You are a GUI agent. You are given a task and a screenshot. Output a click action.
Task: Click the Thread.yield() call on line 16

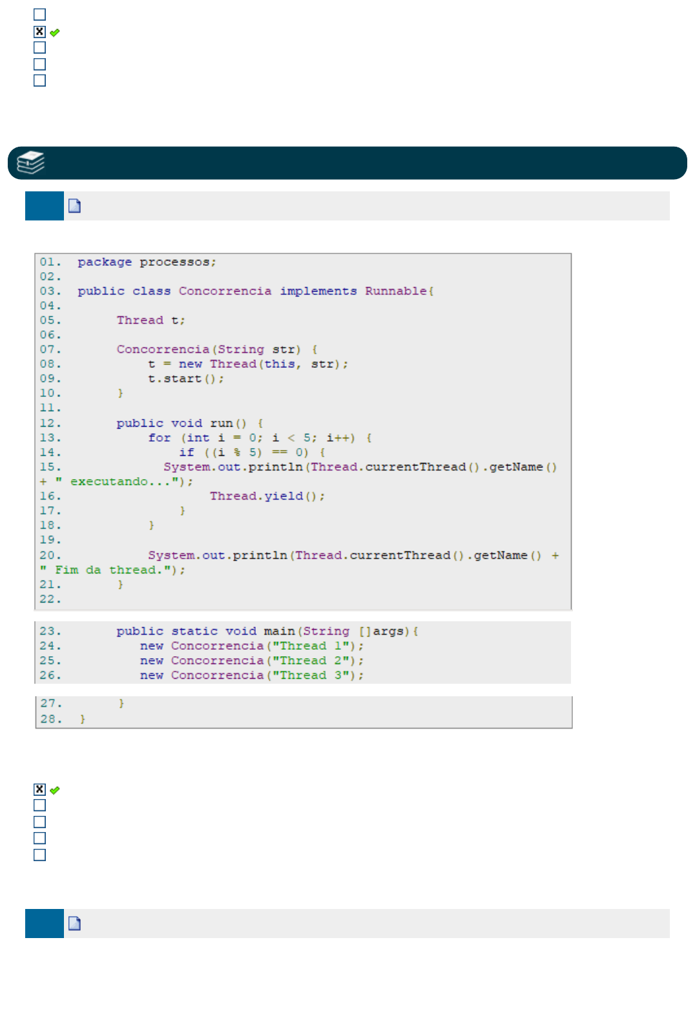pos(267,497)
